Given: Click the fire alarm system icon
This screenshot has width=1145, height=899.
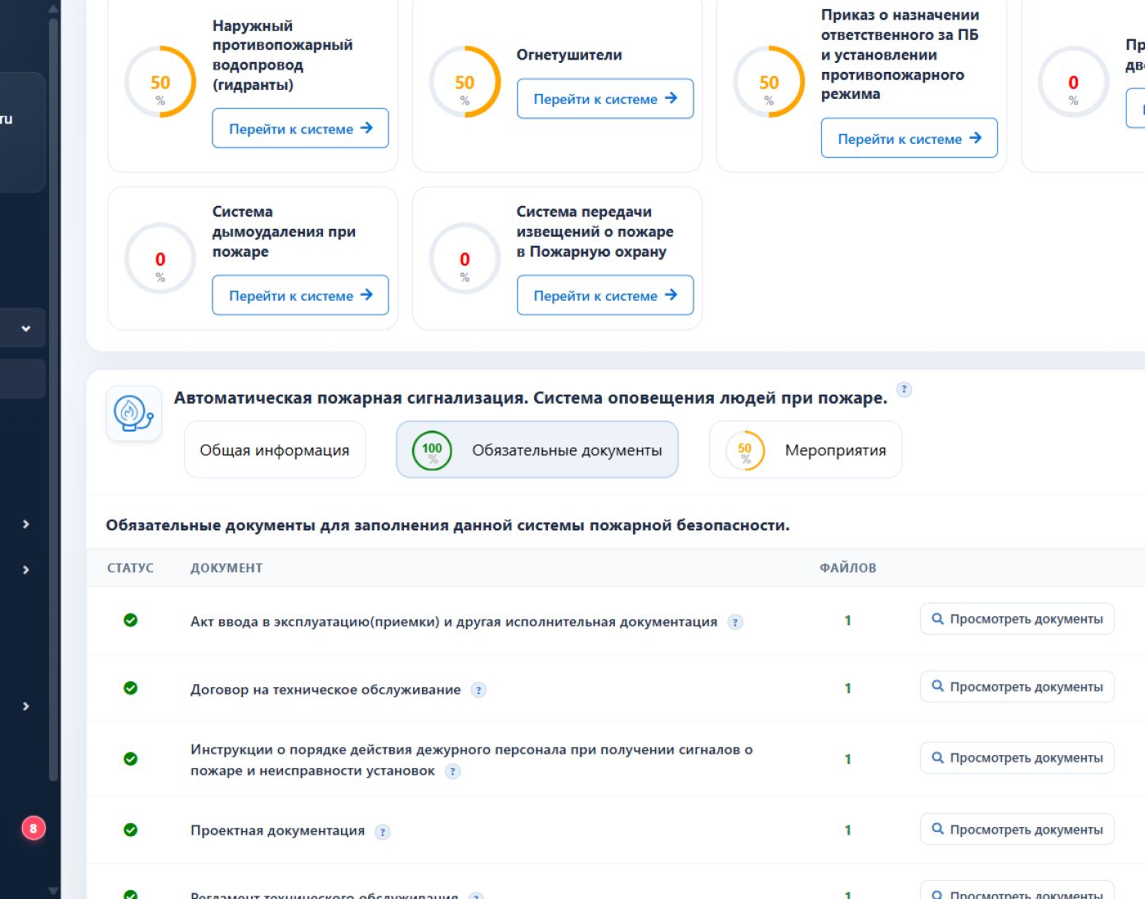Looking at the screenshot, I should [133, 413].
